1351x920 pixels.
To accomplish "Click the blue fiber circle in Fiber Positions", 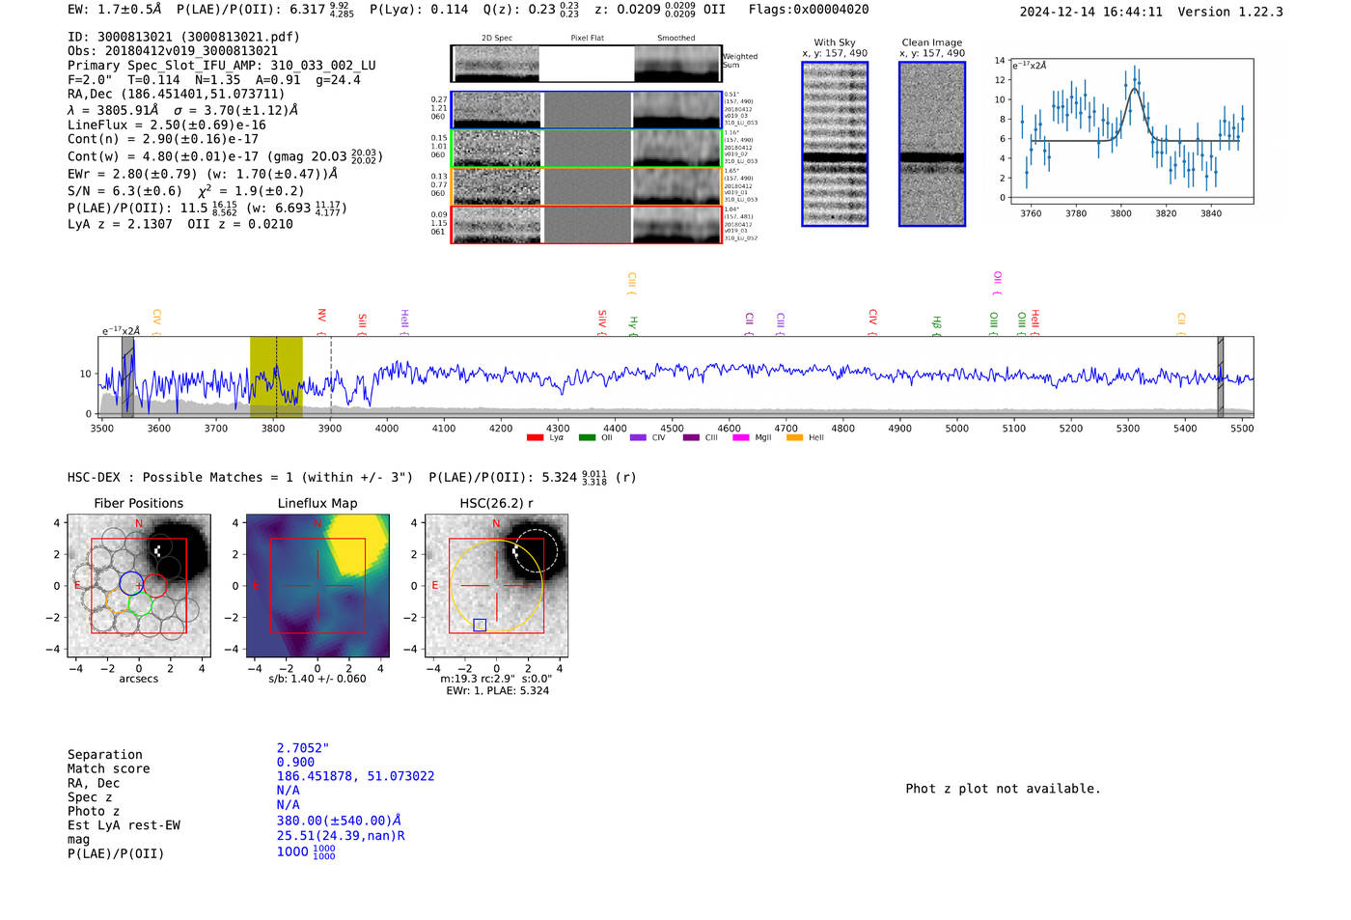I will (x=131, y=583).
